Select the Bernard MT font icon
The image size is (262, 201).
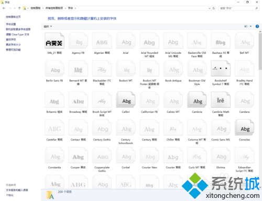click(78, 68)
